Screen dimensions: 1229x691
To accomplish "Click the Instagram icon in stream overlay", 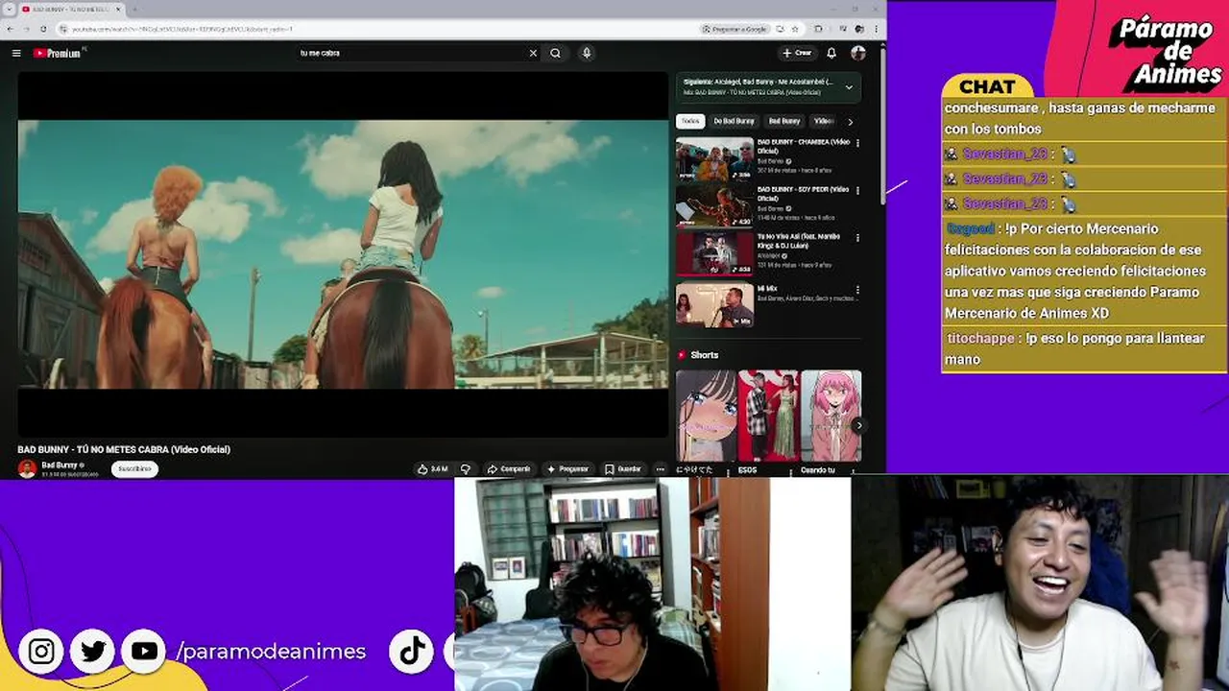I will tap(41, 652).
